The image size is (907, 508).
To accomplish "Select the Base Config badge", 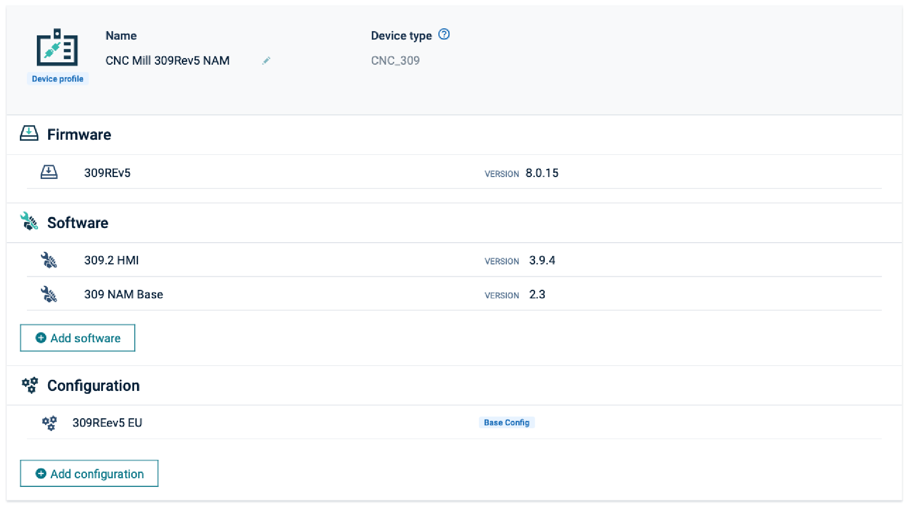I will (506, 422).
